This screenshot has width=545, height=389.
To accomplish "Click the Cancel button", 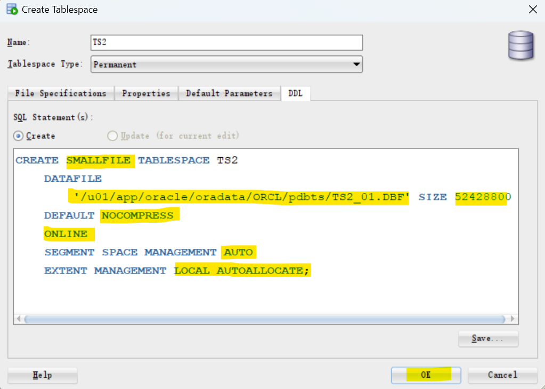I will pos(502,375).
